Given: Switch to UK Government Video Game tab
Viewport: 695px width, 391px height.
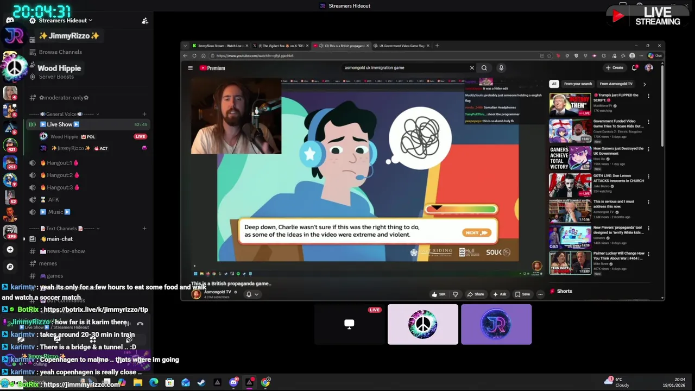Looking at the screenshot, I should coord(402,46).
